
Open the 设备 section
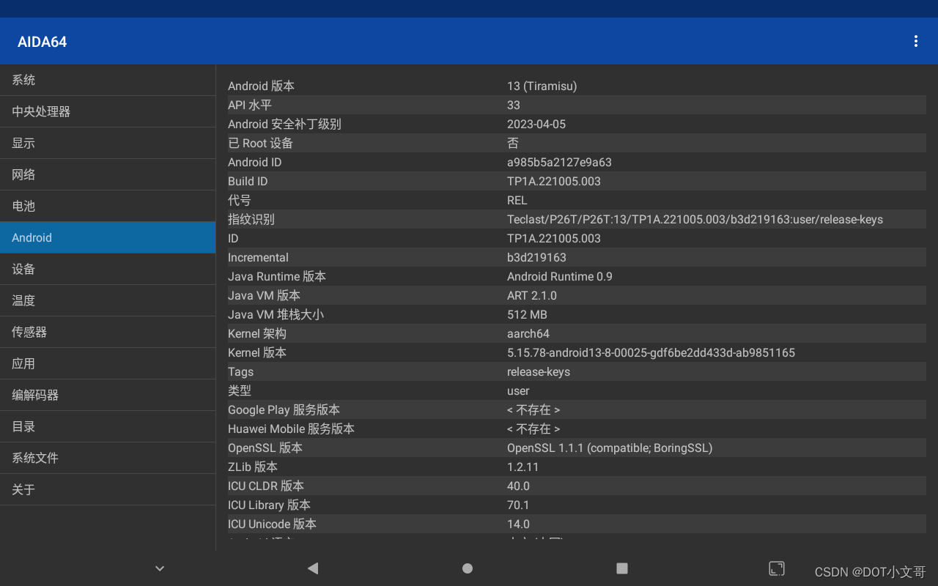click(x=108, y=269)
